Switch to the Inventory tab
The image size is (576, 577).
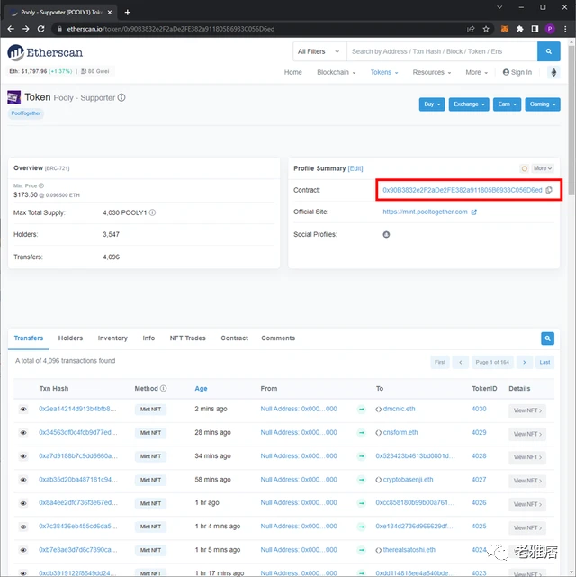112,338
